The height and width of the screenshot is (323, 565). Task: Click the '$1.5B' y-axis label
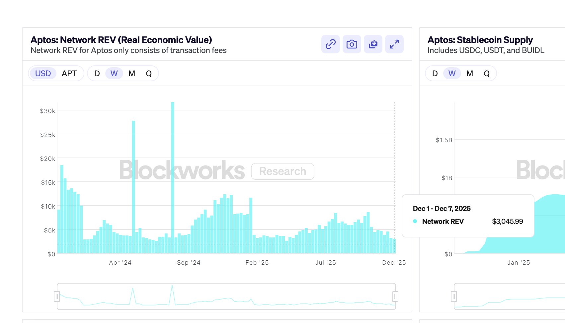(x=444, y=140)
